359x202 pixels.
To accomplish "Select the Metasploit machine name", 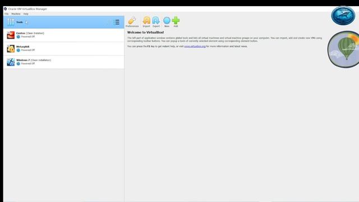I will pyautogui.click(x=22, y=47).
